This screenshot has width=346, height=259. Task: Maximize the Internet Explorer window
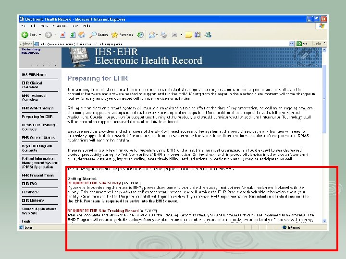point(316,19)
